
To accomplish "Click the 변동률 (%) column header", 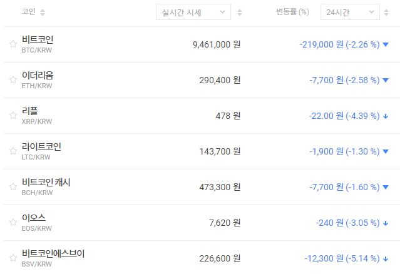I will (292, 12).
